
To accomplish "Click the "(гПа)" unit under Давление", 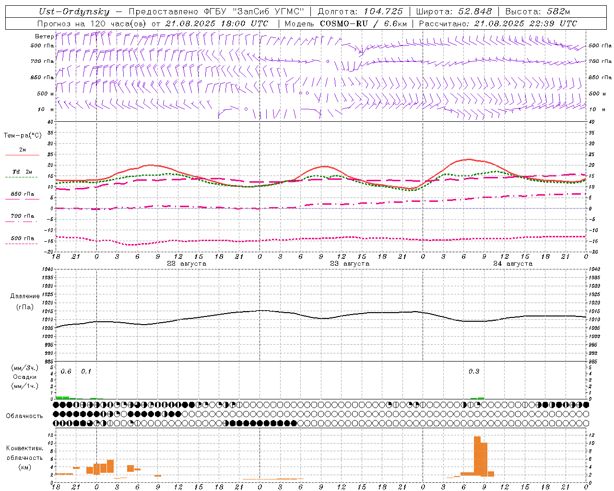I will point(25,307).
